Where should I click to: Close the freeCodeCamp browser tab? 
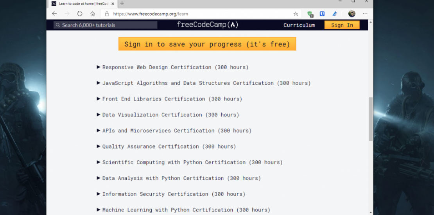(x=113, y=4)
